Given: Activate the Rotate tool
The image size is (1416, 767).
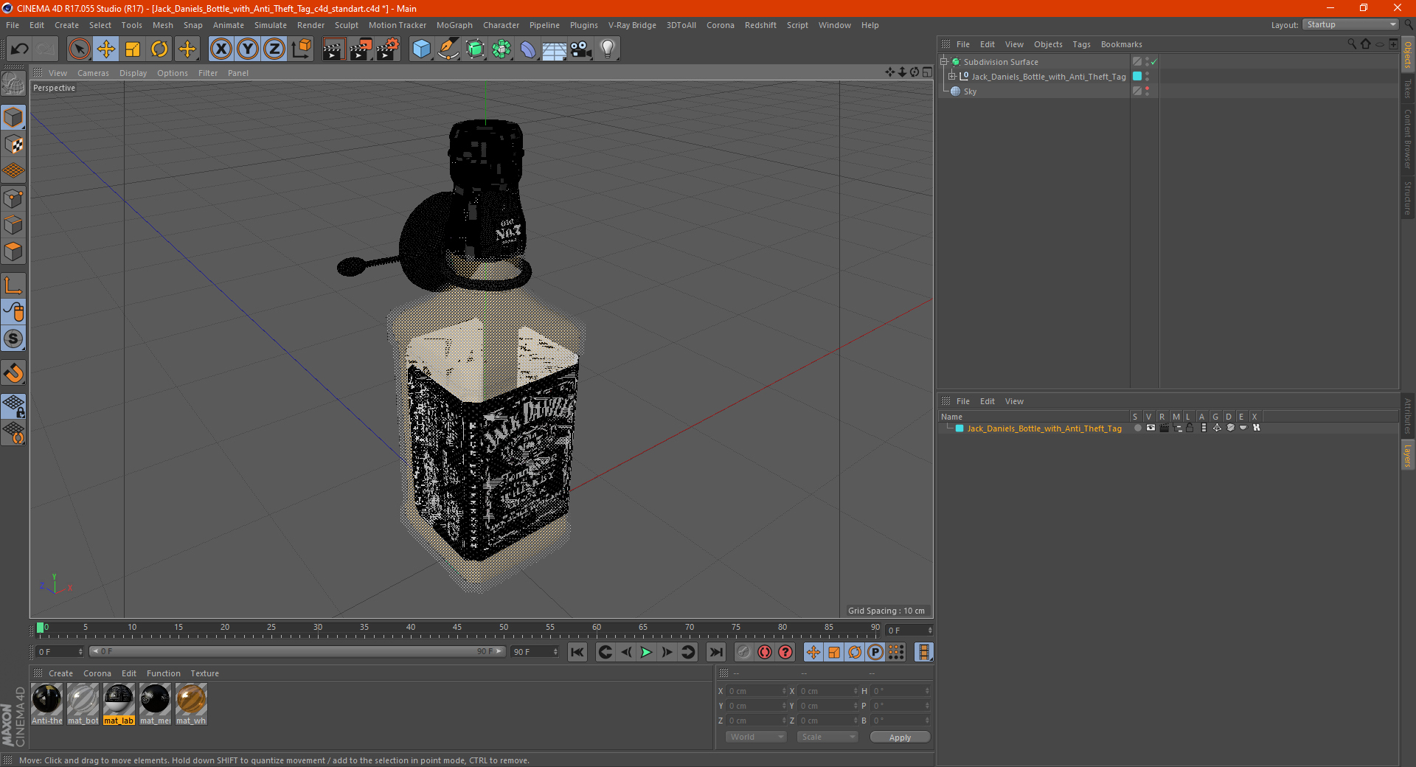Looking at the screenshot, I should pos(159,49).
